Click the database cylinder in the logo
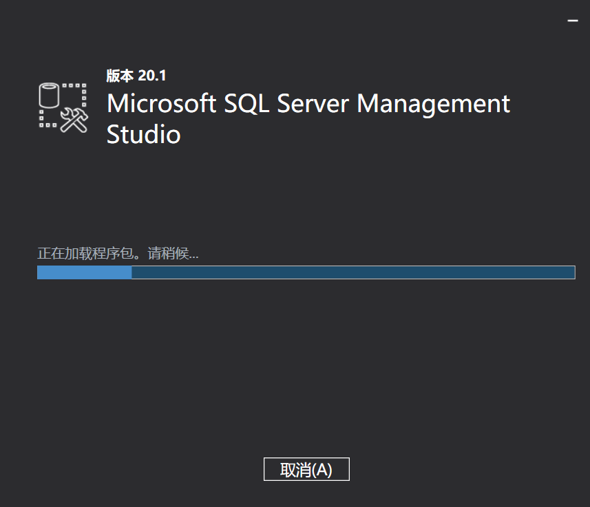Screen dimensions: 590x507 pos(49,95)
